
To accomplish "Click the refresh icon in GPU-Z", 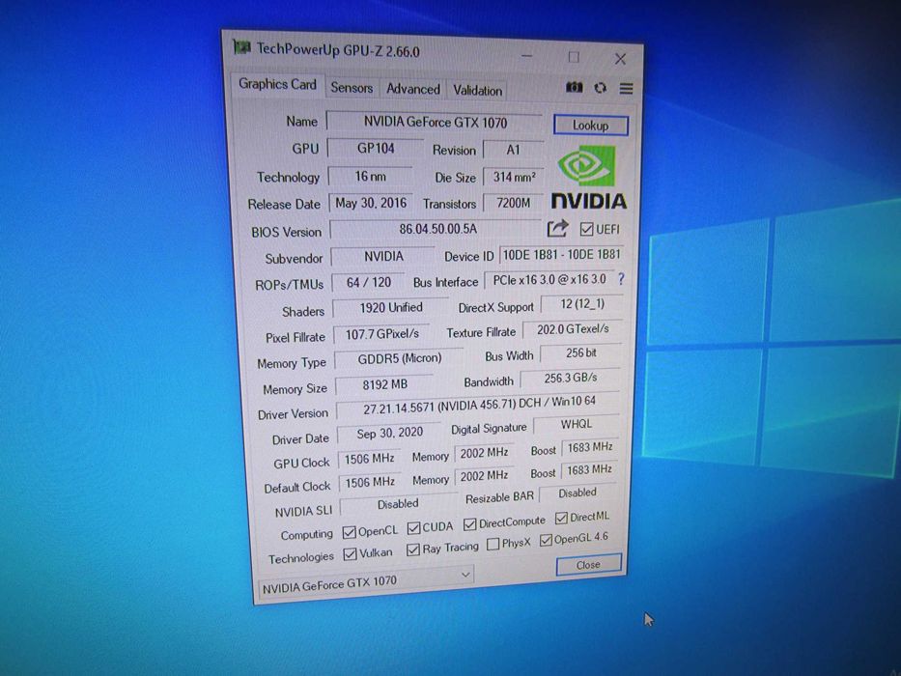I will click(601, 88).
